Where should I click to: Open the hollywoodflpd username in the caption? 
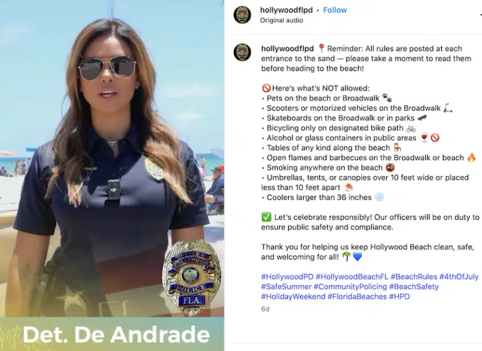[x=287, y=49]
